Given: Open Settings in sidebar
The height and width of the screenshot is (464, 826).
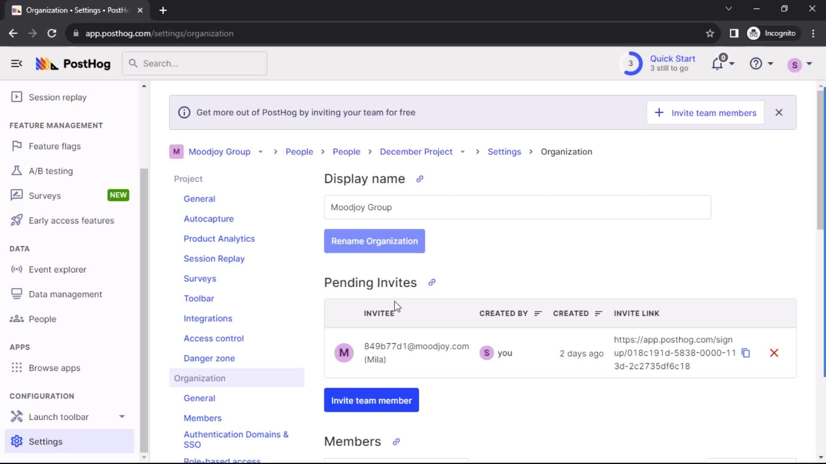Looking at the screenshot, I should pyautogui.click(x=69, y=442).
